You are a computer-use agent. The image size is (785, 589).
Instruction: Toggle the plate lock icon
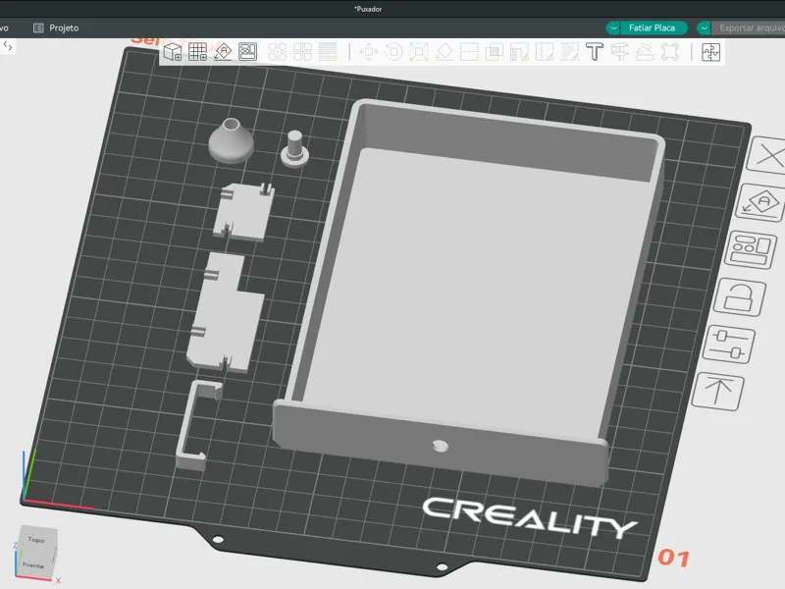740,297
